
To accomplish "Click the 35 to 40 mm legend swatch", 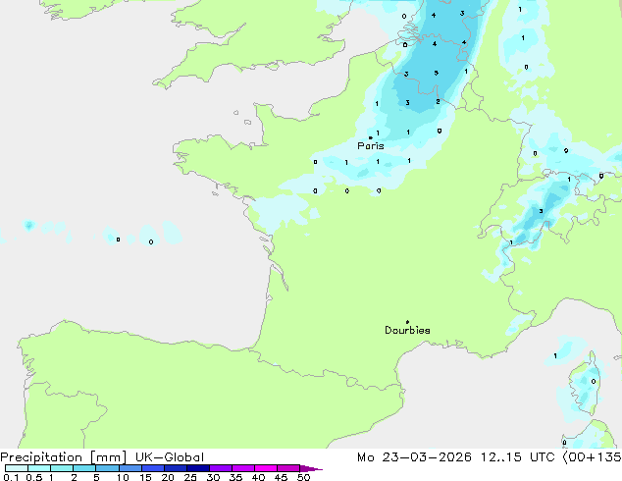I will coord(242,468).
